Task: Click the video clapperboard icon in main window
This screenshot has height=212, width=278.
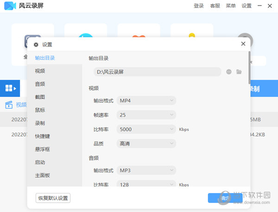Action: point(9,105)
